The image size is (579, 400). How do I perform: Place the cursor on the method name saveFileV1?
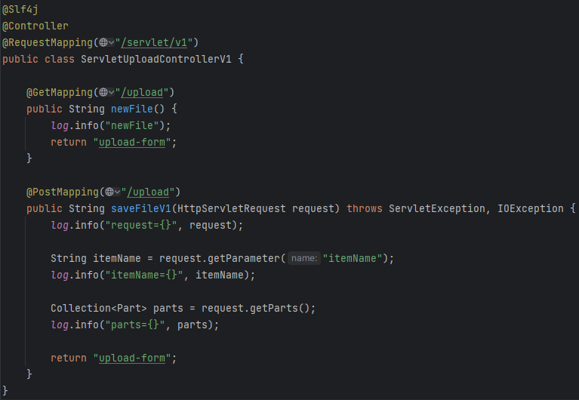pos(141,209)
